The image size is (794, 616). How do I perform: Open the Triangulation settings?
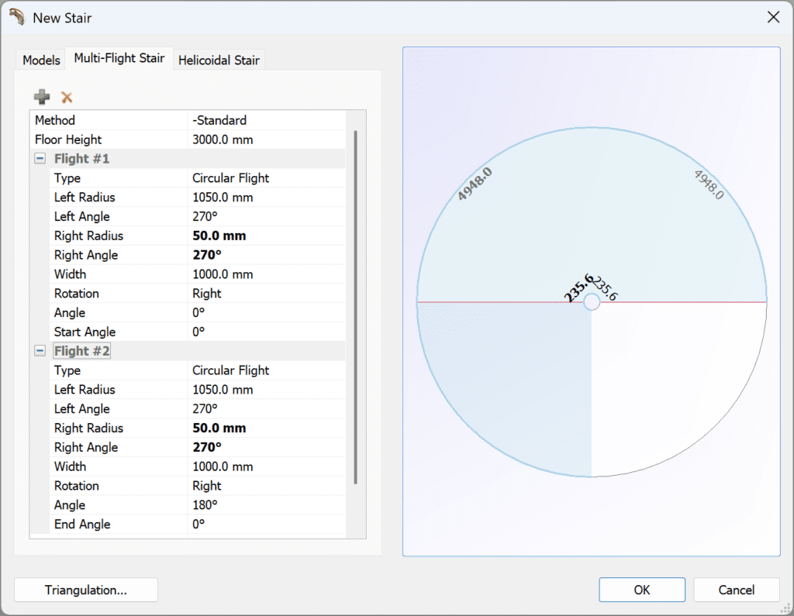click(x=86, y=590)
